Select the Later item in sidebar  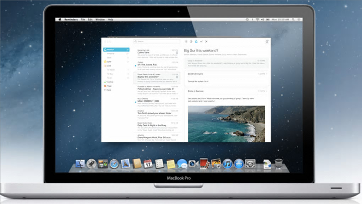116,62
